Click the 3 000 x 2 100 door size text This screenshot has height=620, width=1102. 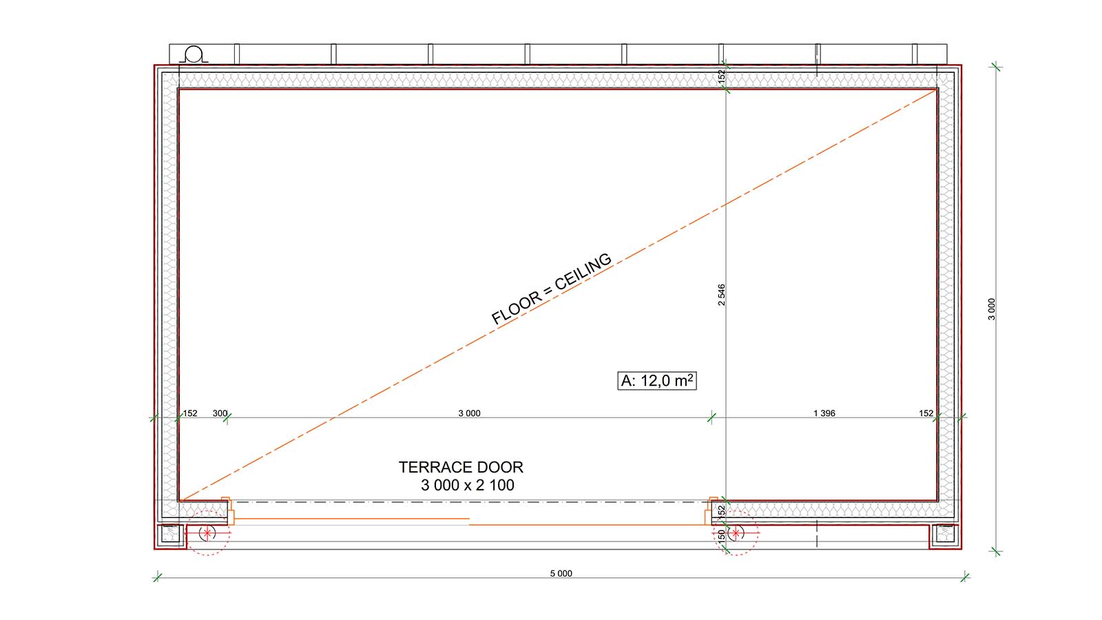pos(468,485)
